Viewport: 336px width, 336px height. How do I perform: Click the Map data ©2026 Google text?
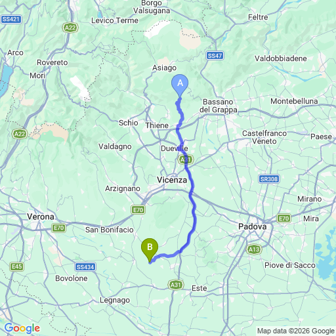click(x=296, y=331)
